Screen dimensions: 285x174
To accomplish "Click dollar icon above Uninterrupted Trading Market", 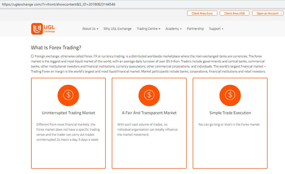I will tap(68, 95).
